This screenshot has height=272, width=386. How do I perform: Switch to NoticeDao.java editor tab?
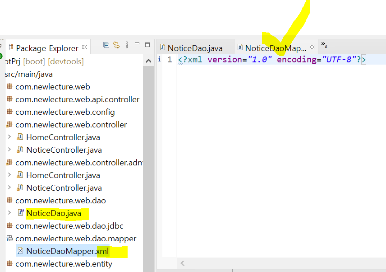coord(195,48)
